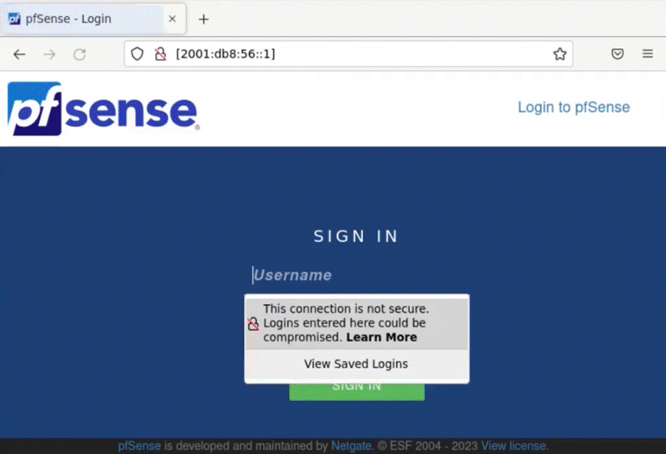Click the crossed lock icon in the popup
The width and height of the screenshot is (666, 454).
click(x=253, y=324)
